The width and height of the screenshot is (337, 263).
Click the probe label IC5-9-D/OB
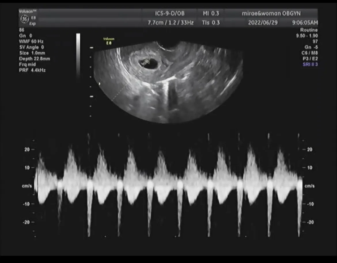(170, 13)
